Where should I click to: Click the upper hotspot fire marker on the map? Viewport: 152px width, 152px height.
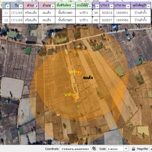pos(79,73)
